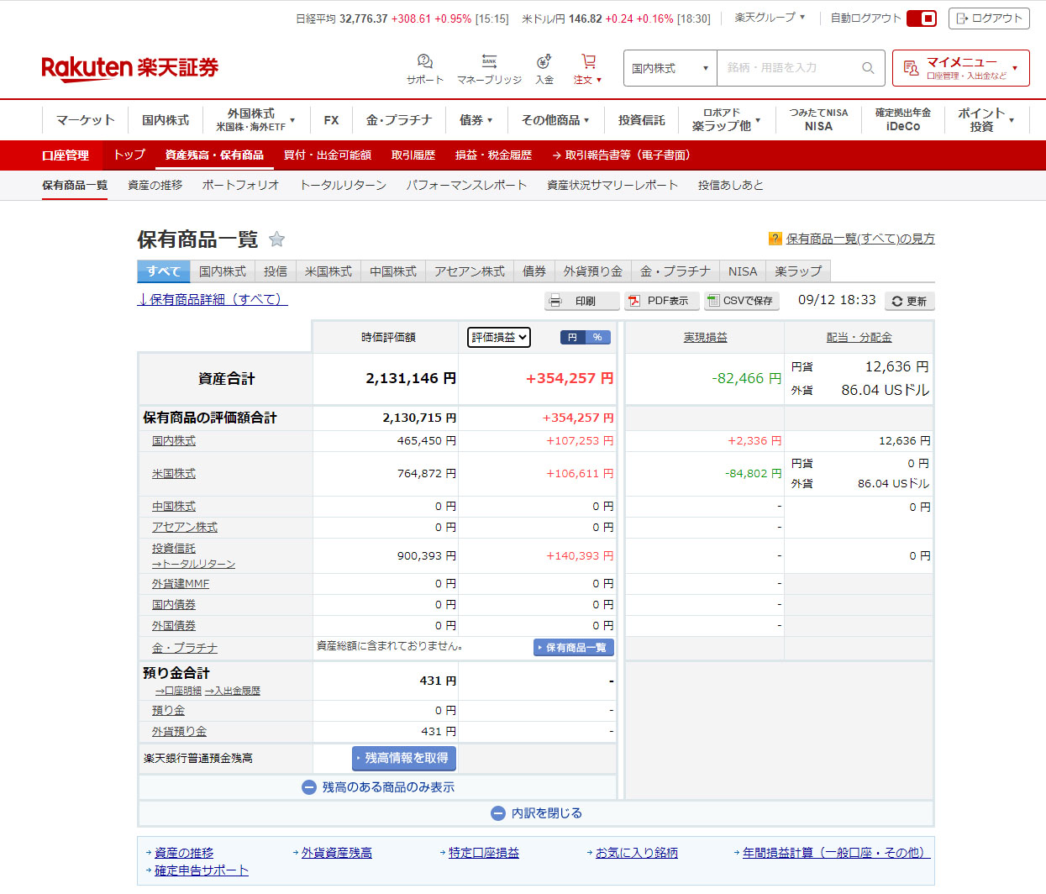
Task: Click the 残高情報を取得 button
Action: point(404,758)
